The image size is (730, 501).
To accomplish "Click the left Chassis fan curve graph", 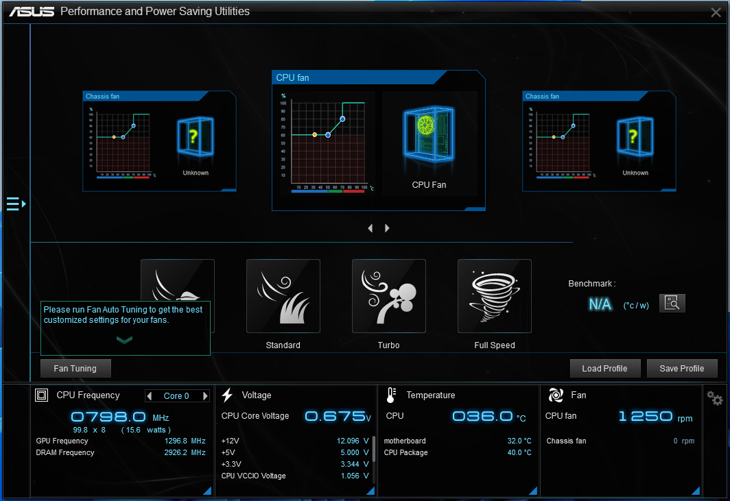I will (x=122, y=142).
